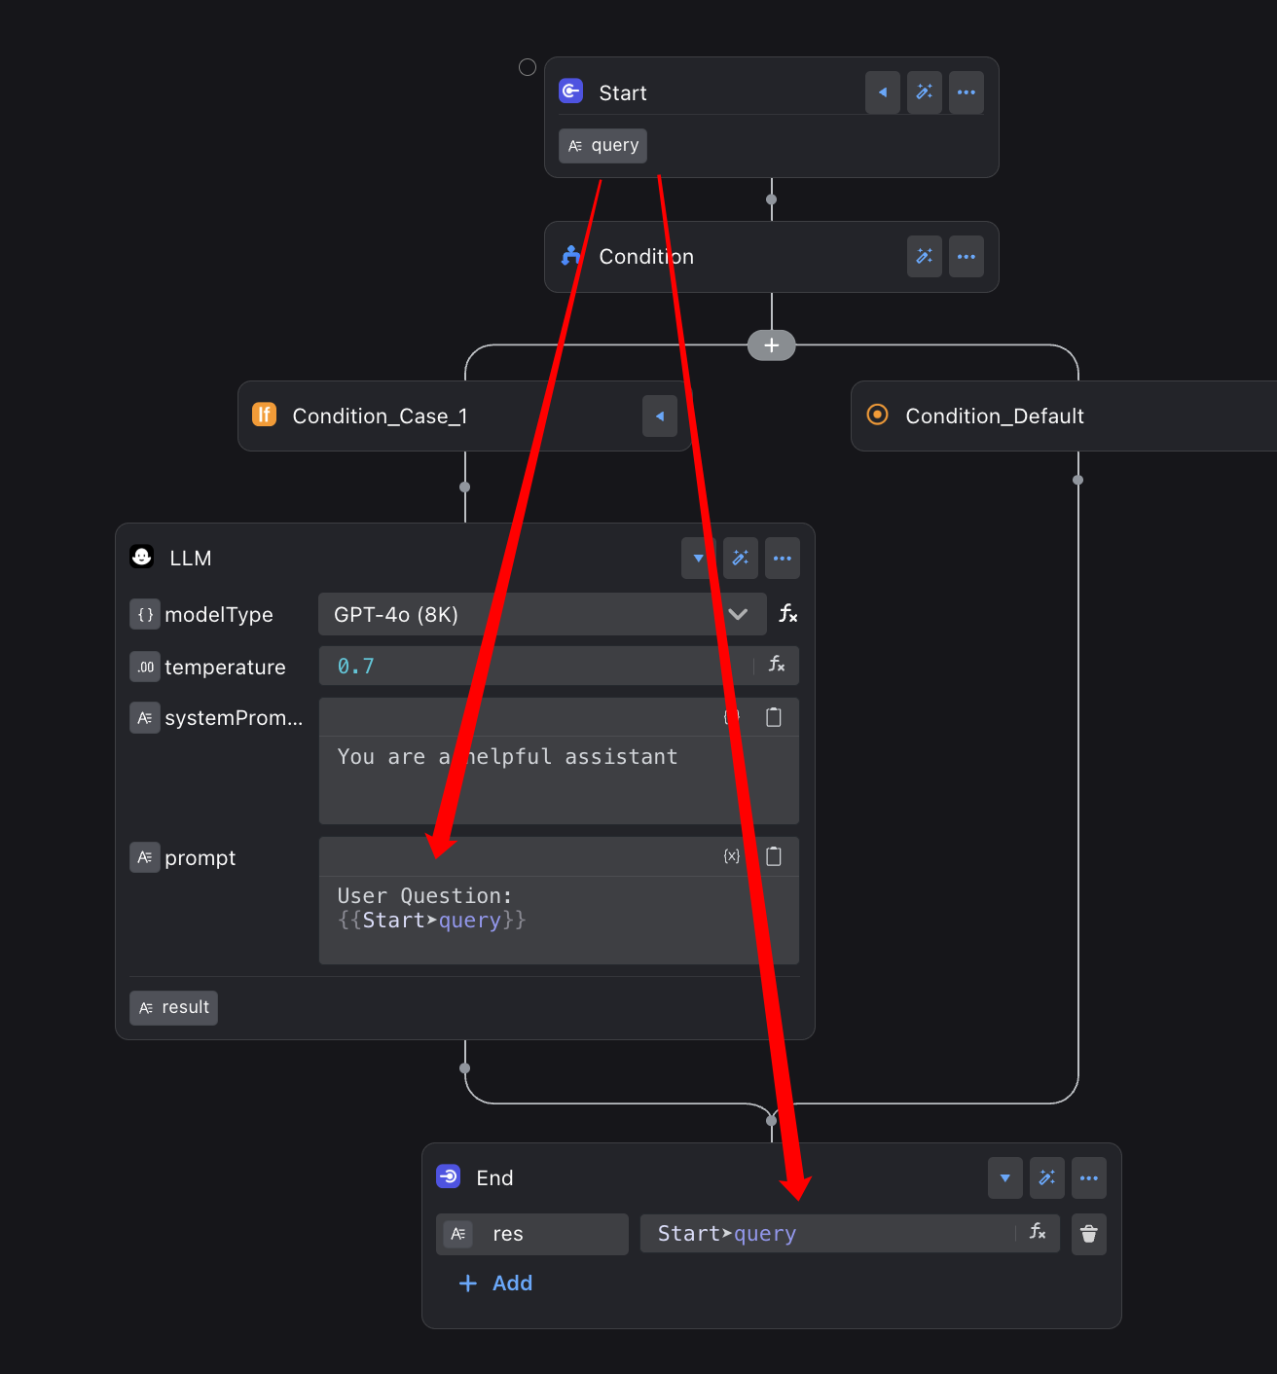Select the Condition_Default radio indicator
Image resolution: width=1277 pixels, height=1374 pixels.
coord(877,415)
